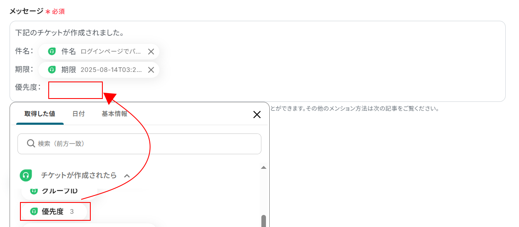Click the green headset icon in 期限 chip

(52, 70)
